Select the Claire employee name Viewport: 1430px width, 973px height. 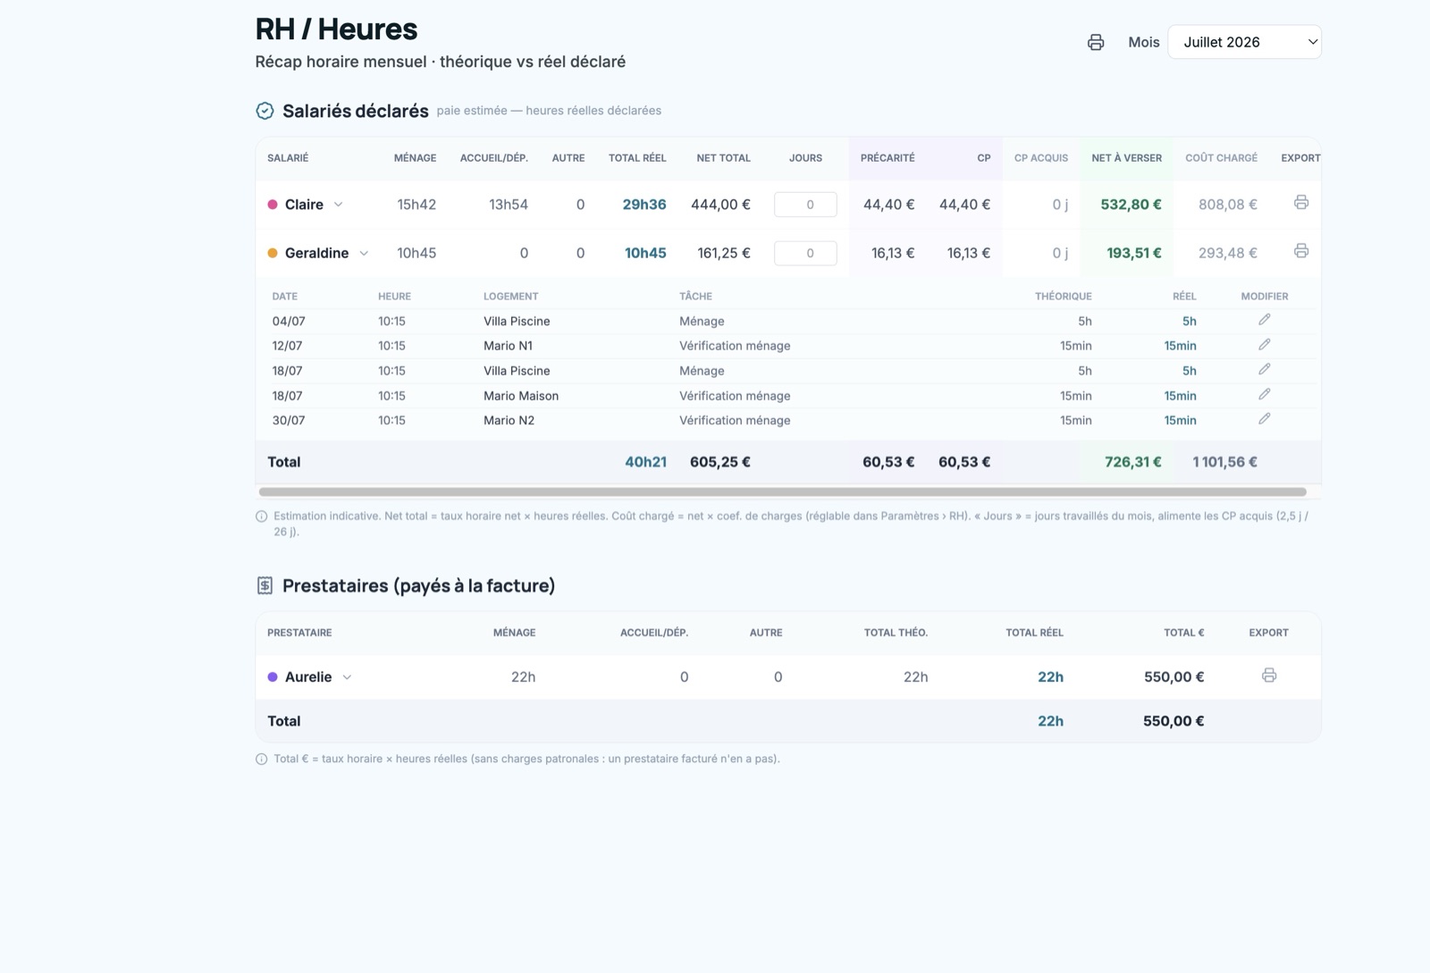tap(304, 205)
